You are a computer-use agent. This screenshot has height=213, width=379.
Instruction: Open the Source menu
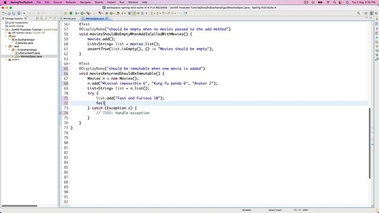(x=57, y=2)
